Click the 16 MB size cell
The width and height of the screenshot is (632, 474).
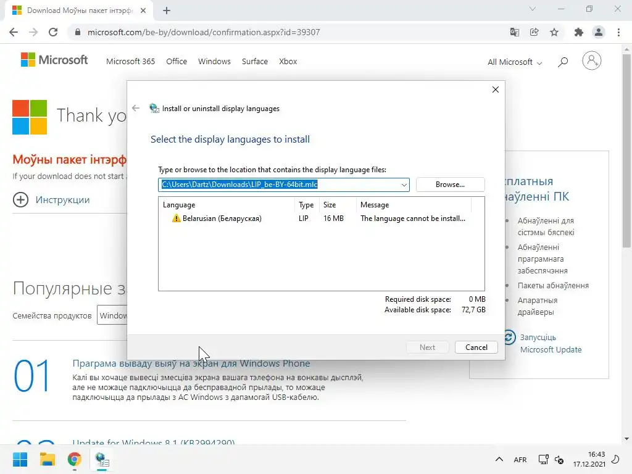tap(333, 218)
